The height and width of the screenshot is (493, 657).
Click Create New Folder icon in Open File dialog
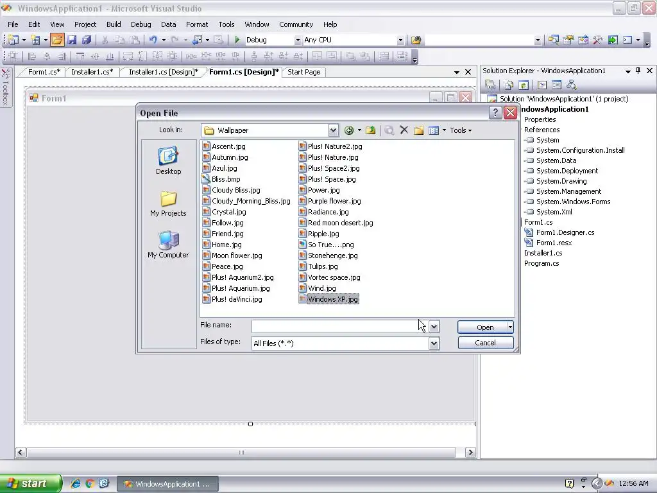pyautogui.click(x=418, y=130)
